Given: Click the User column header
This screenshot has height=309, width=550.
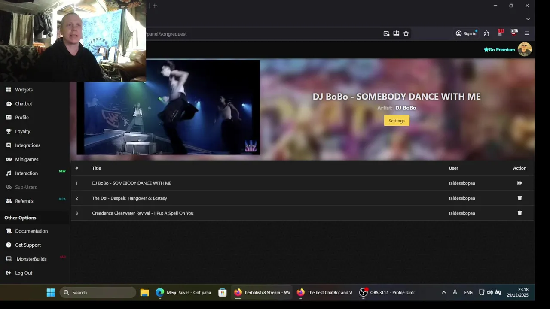Looking at the screenshot, I should [453, 168].
